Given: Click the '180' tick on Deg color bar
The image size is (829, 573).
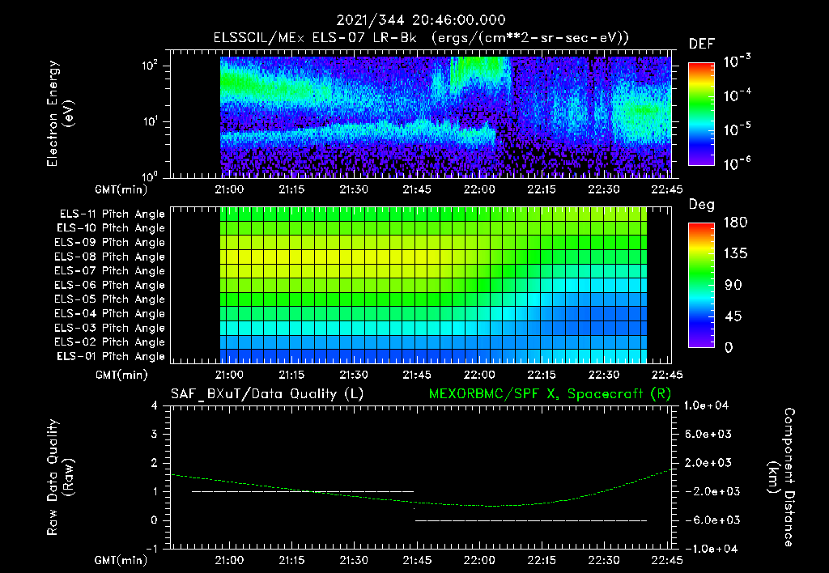Looking at the screenshot, I should [x=735, y=223].
